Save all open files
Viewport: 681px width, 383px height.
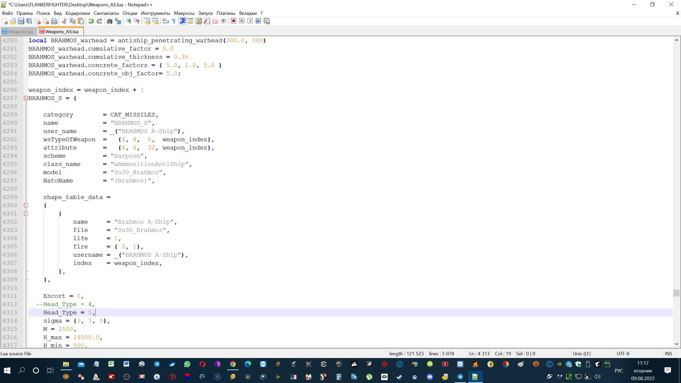coord(29,21)
